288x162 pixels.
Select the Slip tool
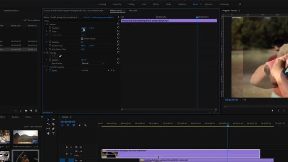[x=48, y=129]
